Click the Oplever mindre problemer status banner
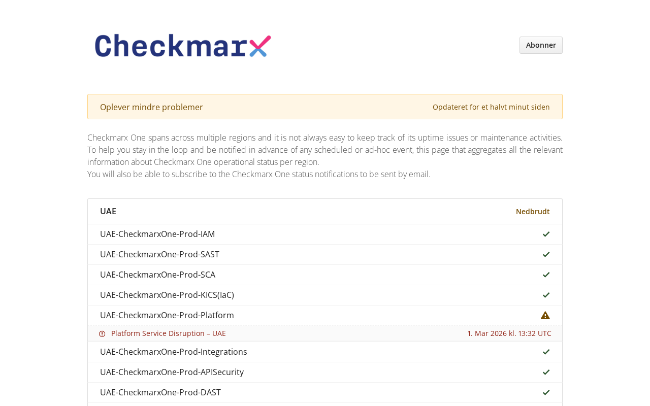The image size is (650, 406). point(325,107)
